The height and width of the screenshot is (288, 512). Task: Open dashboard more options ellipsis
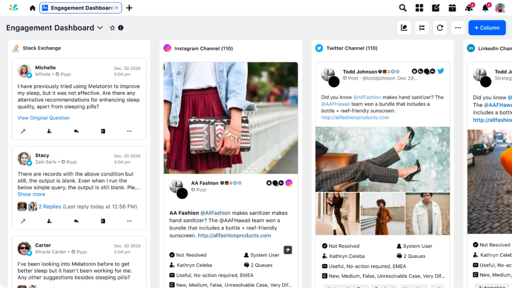coord(458,28)
